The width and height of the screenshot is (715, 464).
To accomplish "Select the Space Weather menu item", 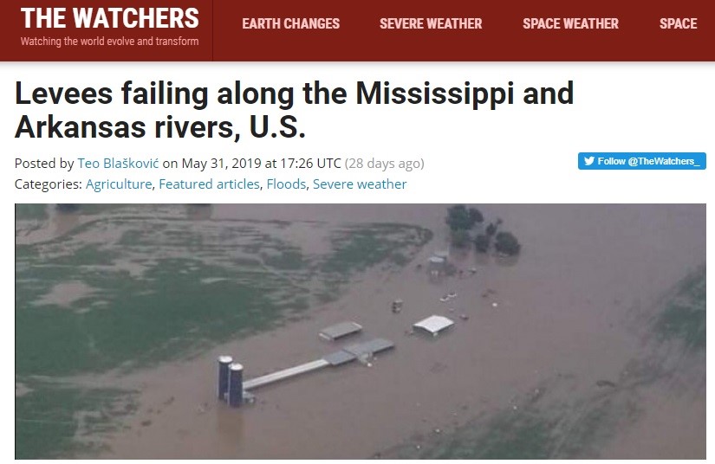I will click(x=570, y=23).
